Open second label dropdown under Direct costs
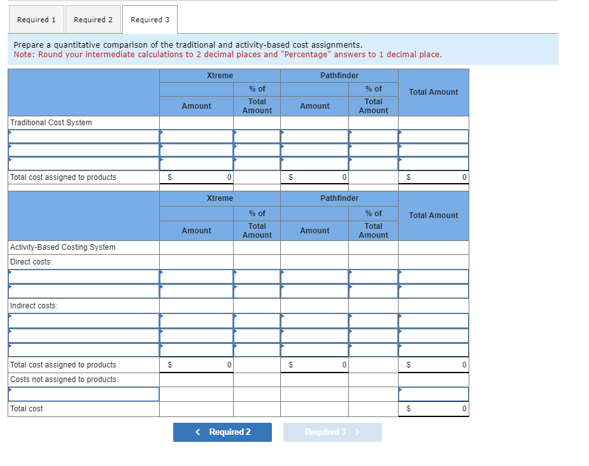 click(x=83, y=291)
